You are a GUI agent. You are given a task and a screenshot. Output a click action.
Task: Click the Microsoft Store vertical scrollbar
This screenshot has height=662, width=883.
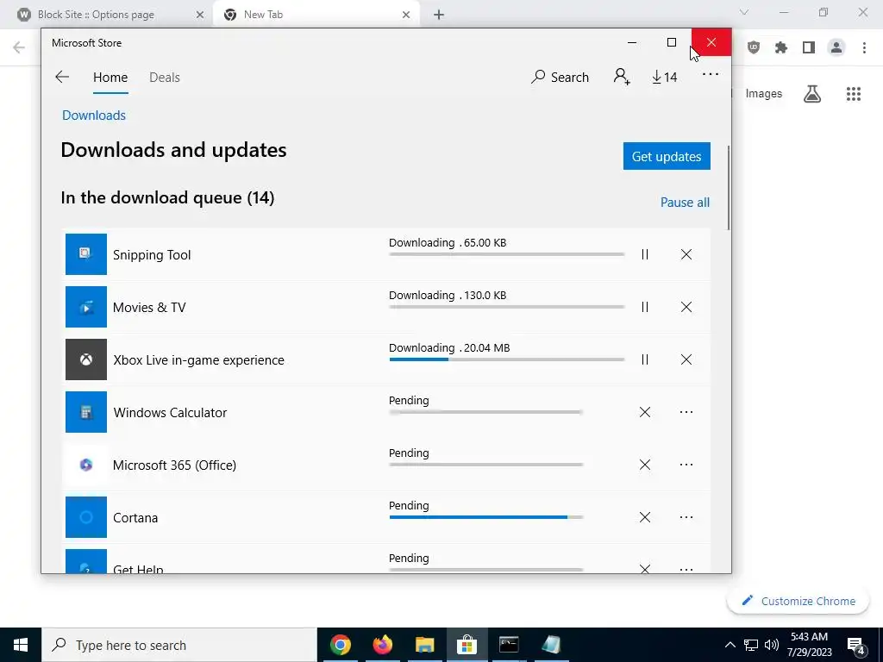729,188
